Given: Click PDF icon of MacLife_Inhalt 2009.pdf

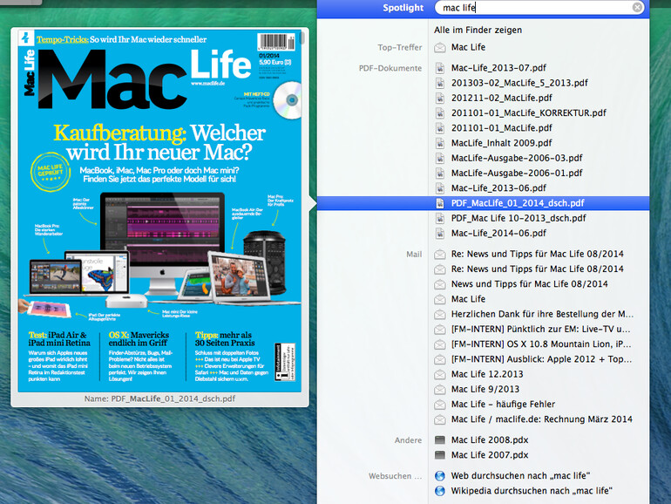Looking at the screenshot, I should click(x=439, y=143).
